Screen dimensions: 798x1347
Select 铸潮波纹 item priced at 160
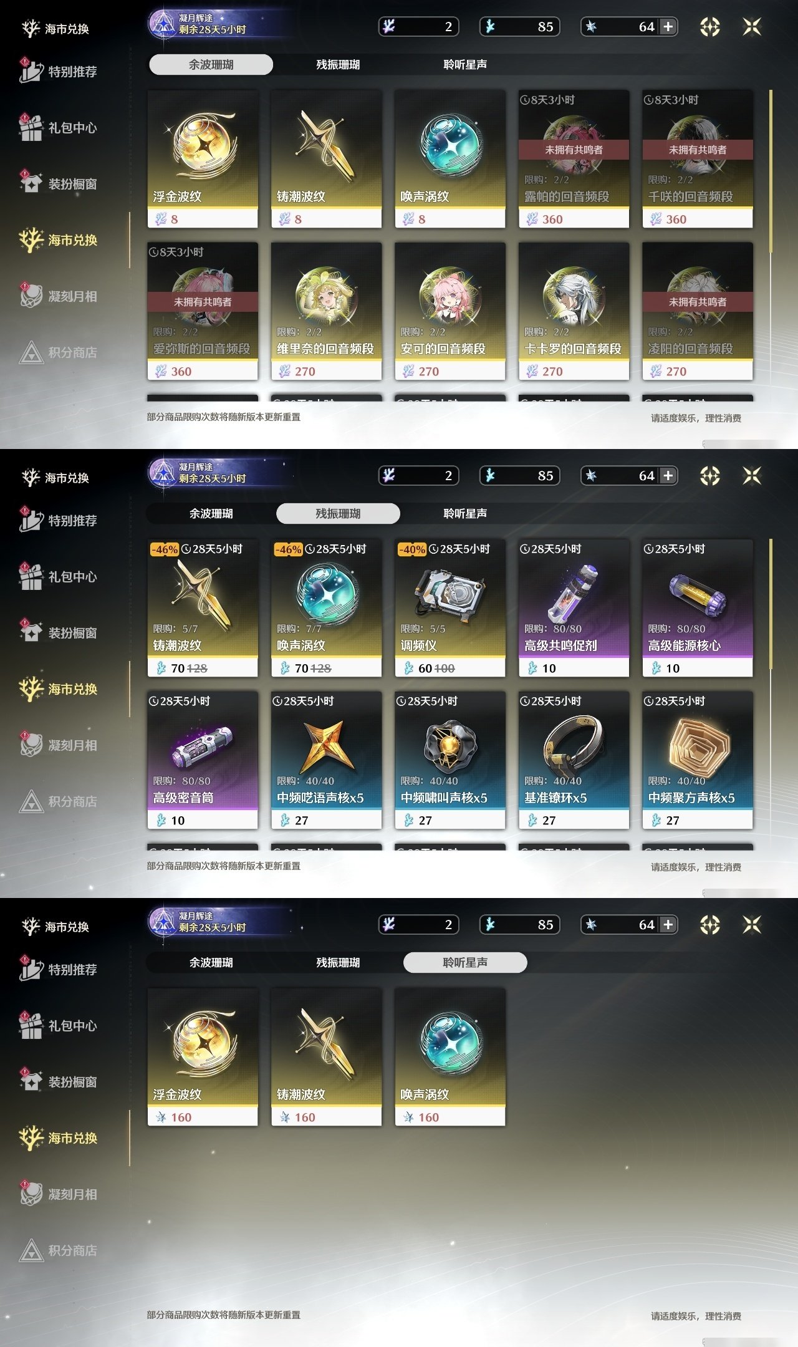[326, 1057]
